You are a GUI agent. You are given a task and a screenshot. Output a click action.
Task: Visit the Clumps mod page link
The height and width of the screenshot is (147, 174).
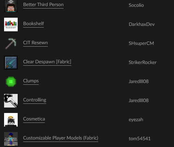[31, 81]
